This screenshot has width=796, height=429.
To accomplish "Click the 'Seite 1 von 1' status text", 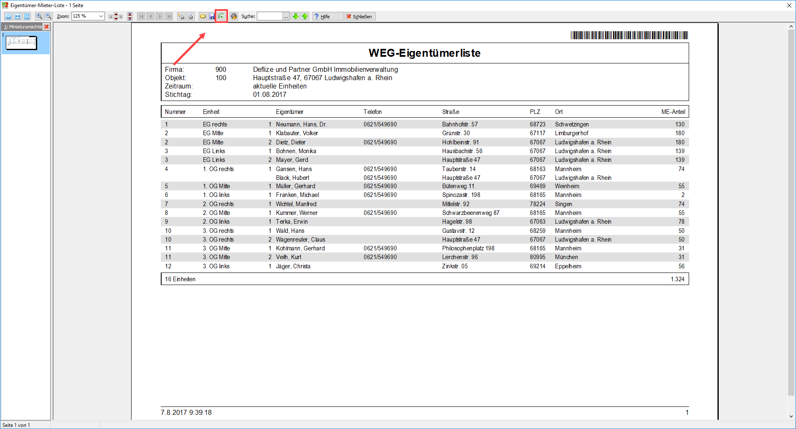I will pyautogui.click(x=16, y=425).
